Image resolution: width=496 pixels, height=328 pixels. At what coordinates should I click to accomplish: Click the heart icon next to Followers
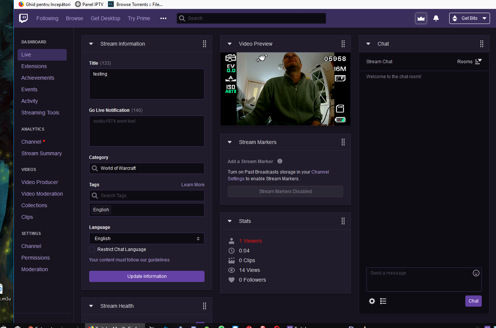pos(232,280)
